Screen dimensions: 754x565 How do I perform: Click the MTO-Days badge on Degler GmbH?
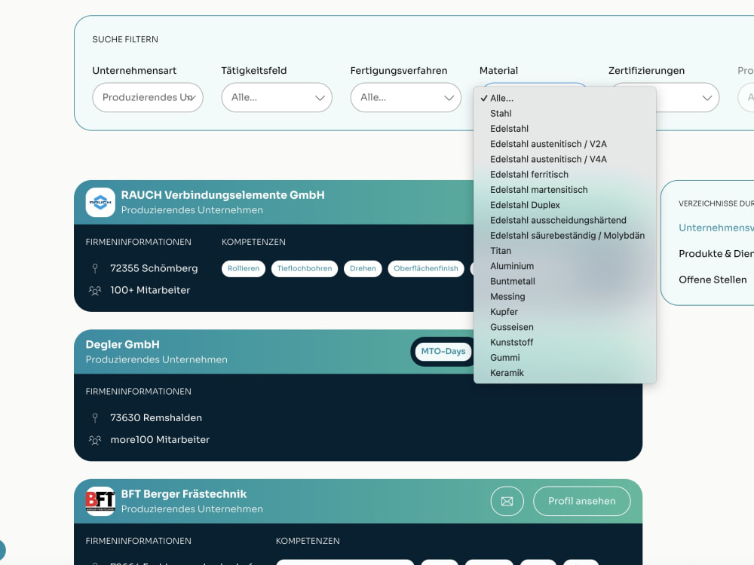[x=443, y=351]
